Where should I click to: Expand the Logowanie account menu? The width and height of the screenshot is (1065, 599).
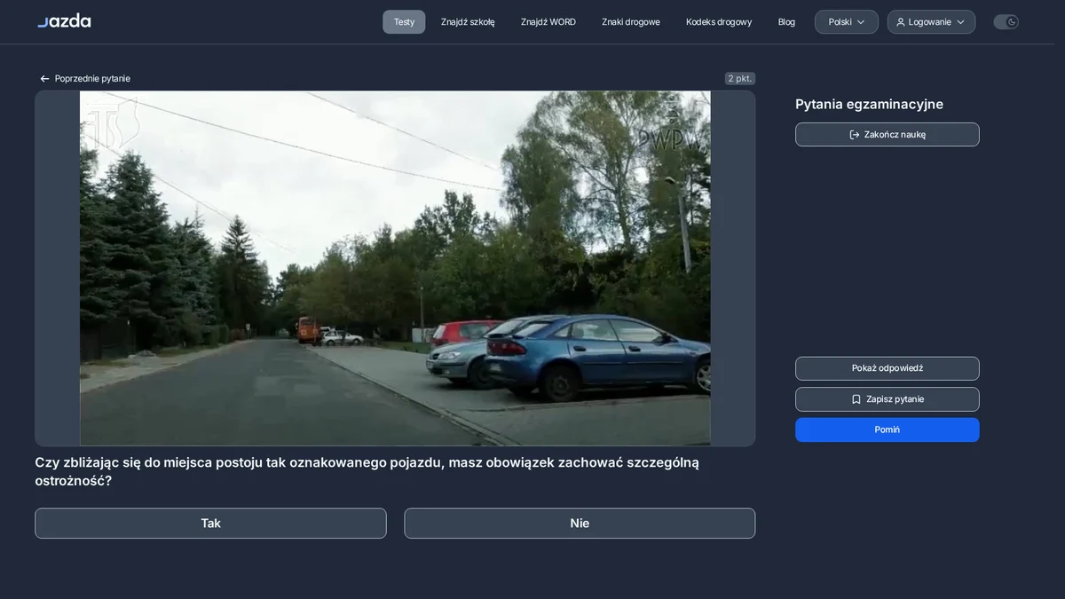931,22
